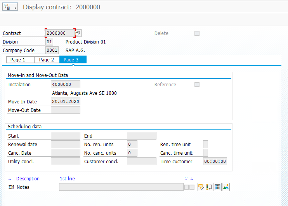Open the search help icon next to the Contract field
288x206 pixels.
pyautogui.click(x=78, y=33)
